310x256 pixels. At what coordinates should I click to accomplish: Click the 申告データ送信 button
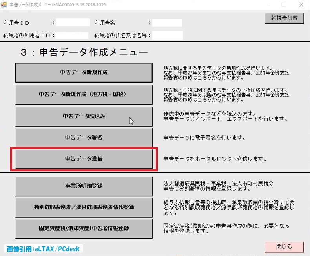[84, 159]
